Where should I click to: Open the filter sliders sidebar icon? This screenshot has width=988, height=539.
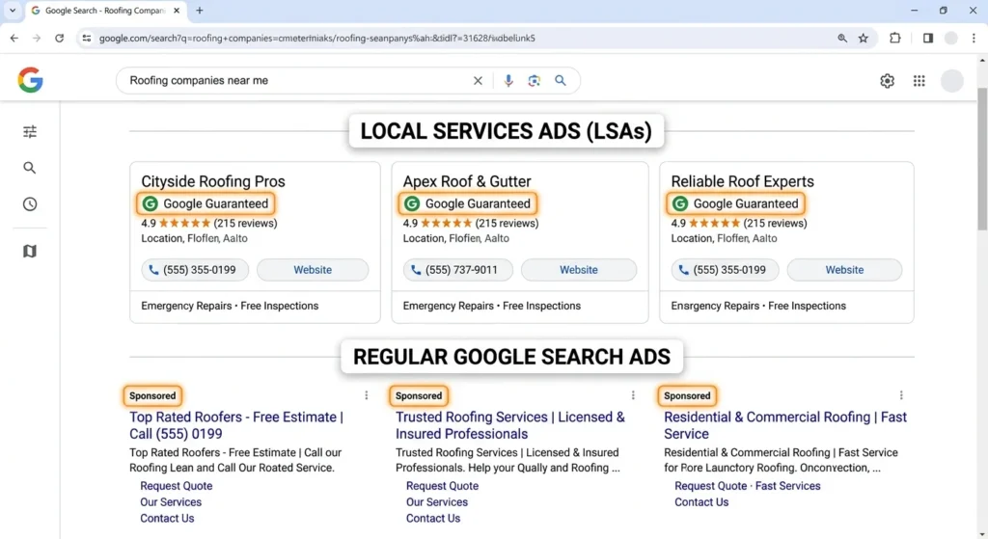click(30, 131)
